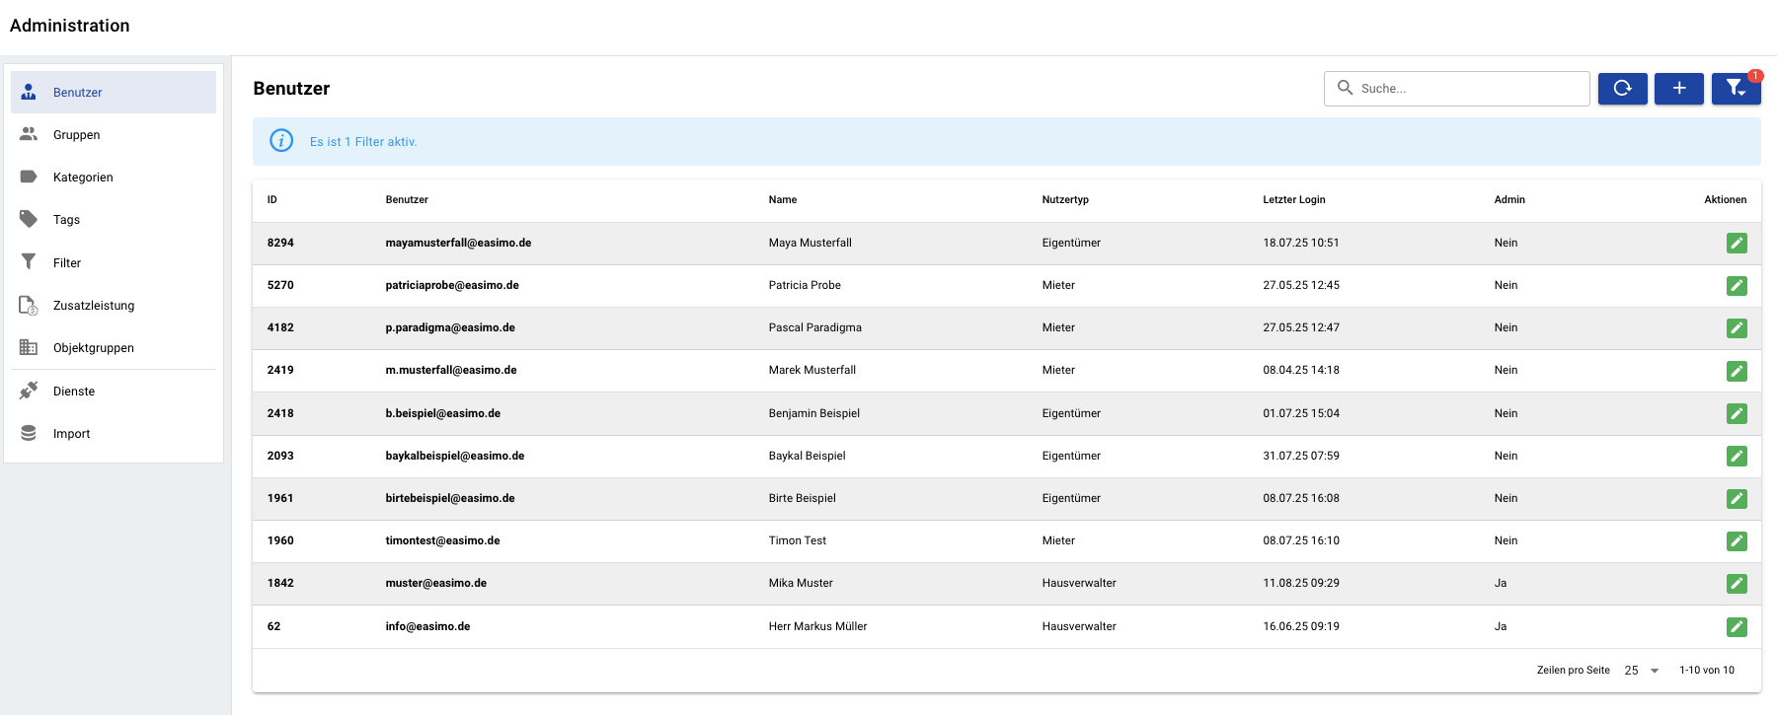Click the 'Es ist 1 Filter aktiv.' message
The height and width of the screenshot is (715, 1777).
(363, 141)
